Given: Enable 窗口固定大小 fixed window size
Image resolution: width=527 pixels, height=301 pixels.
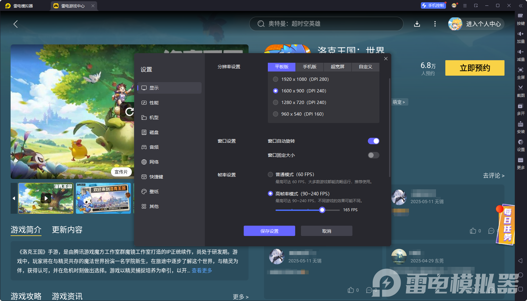Looking at the screenshot, I should (373, 155).
